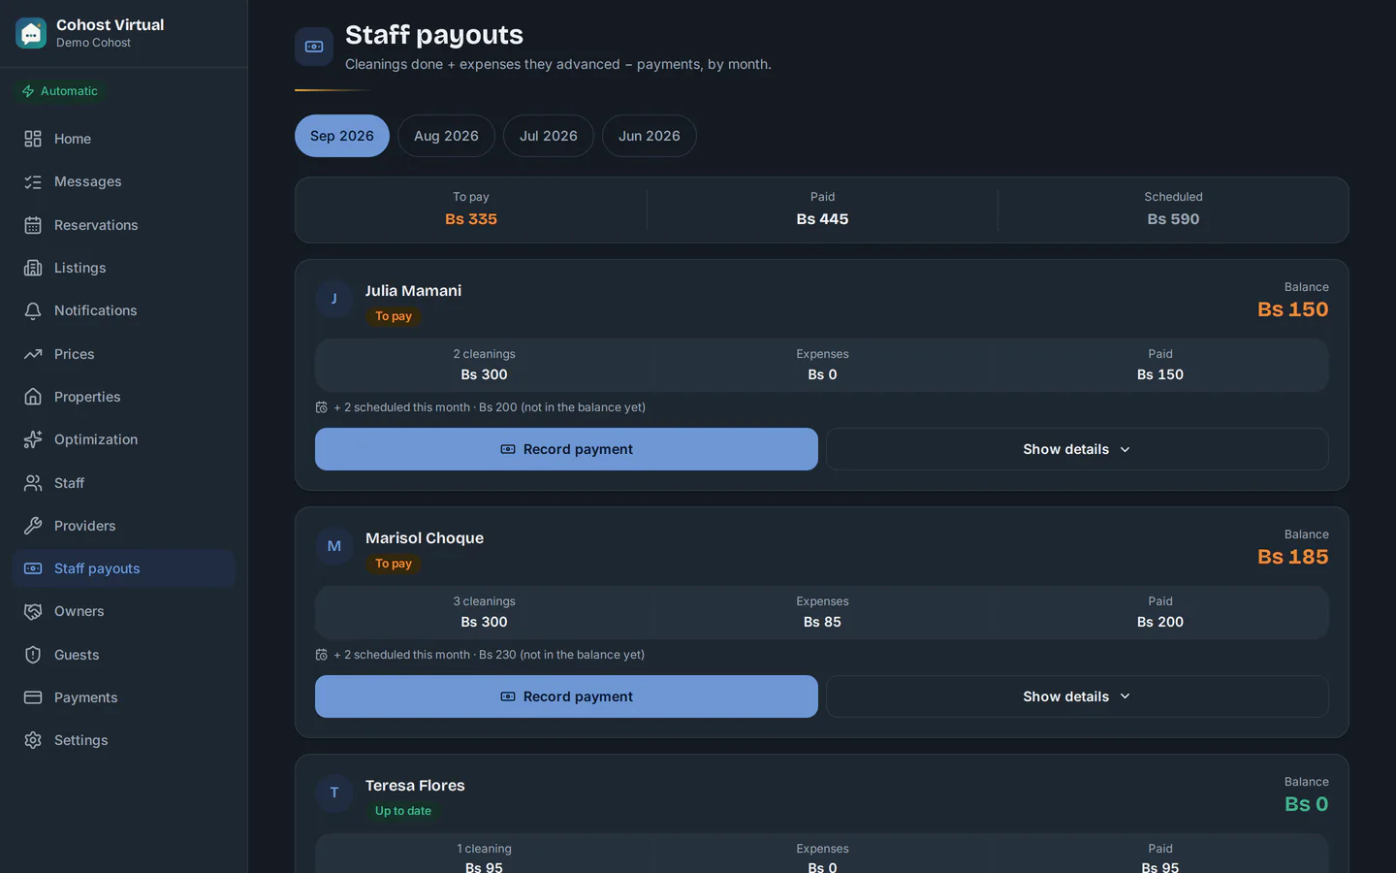The width and height of the screenshot is (1396, 873).
Task: Switch to the Jul 2026 tab
Action: click(x=549, y=136)
